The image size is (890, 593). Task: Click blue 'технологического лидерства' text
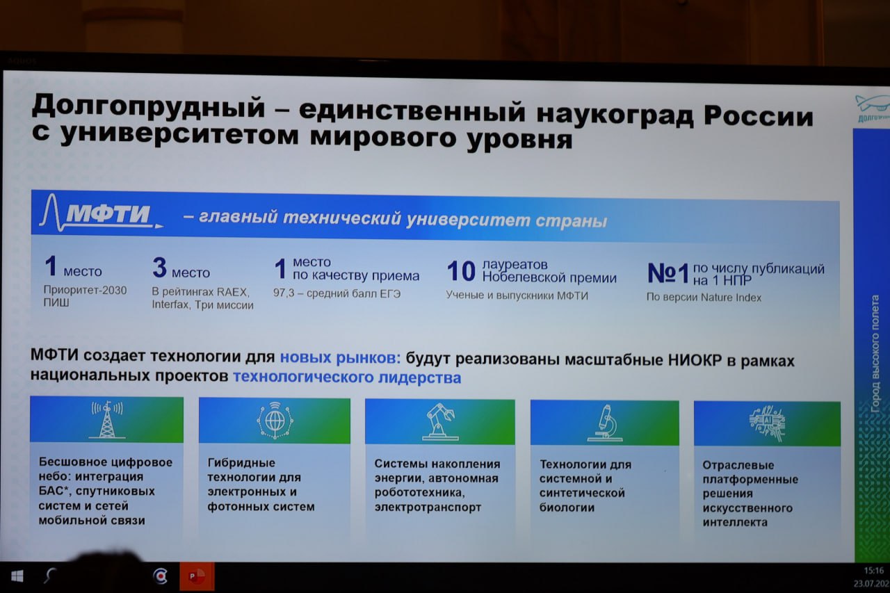pos(346,378)
